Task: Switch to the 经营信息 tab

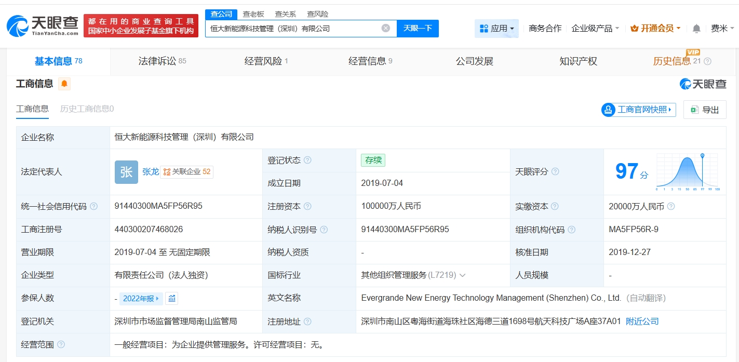Action: [x=370, y=61]
